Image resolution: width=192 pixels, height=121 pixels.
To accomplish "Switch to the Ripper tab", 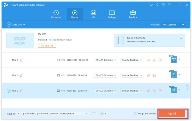I will 75,14.
